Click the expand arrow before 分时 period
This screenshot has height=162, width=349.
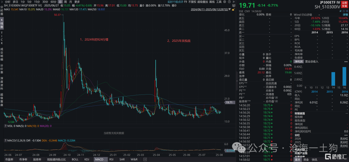click(x=2, y=2)
